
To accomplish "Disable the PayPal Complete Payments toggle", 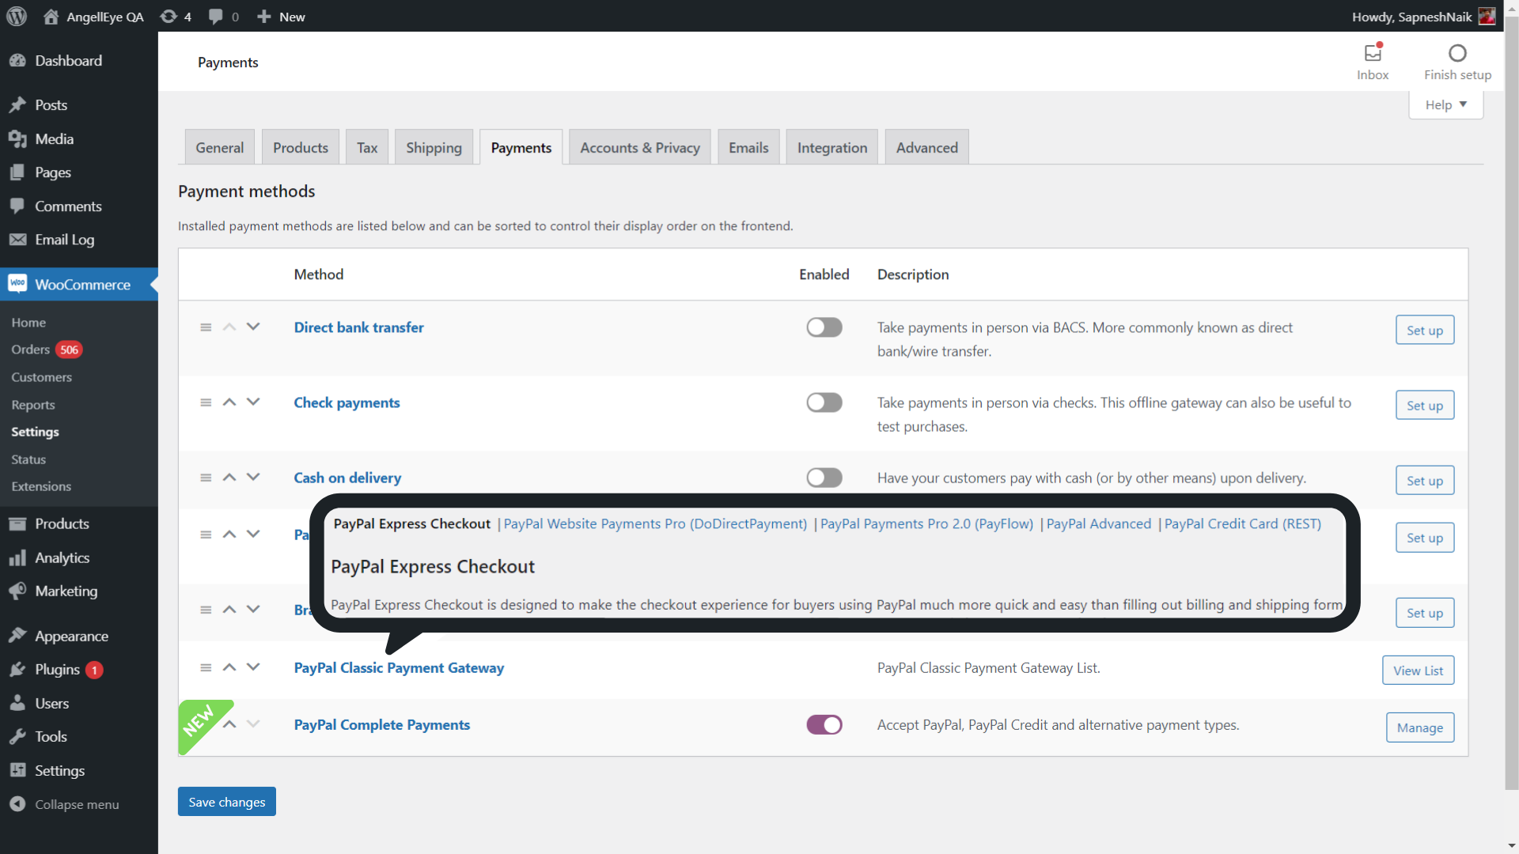I will point(824,725).
